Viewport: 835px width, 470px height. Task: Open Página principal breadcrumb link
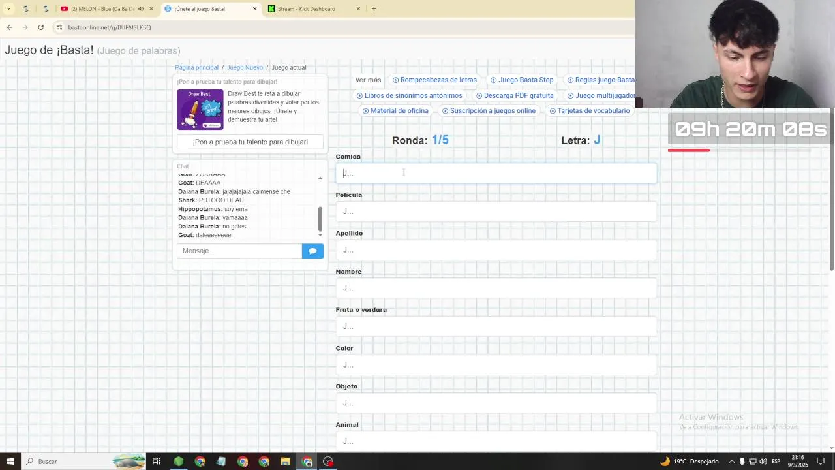(196, 68)
